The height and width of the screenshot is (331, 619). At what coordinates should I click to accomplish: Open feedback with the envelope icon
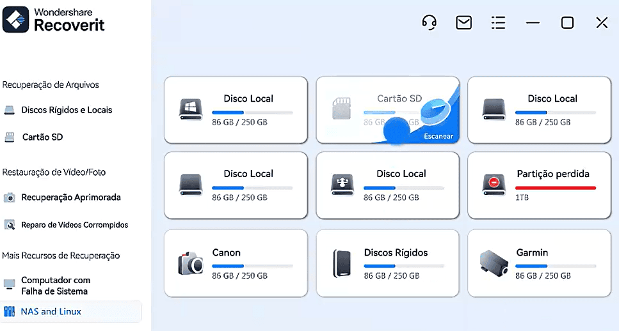click(x=464, y=22)
